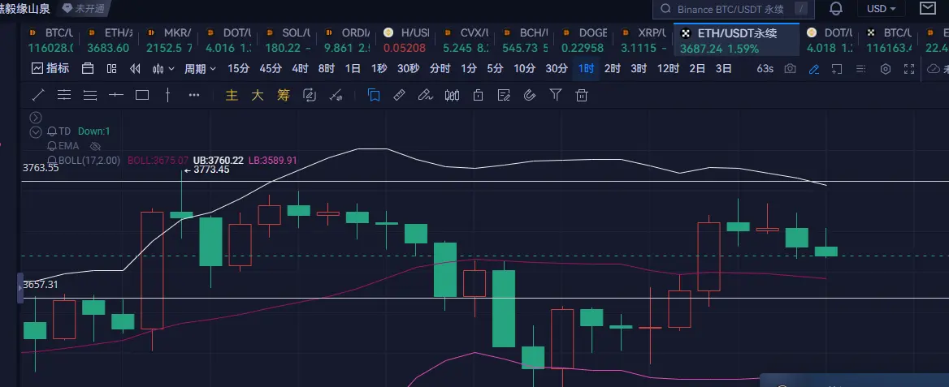
Task: Toggle the lock drawings icon
Action: (x=478, y=95)
